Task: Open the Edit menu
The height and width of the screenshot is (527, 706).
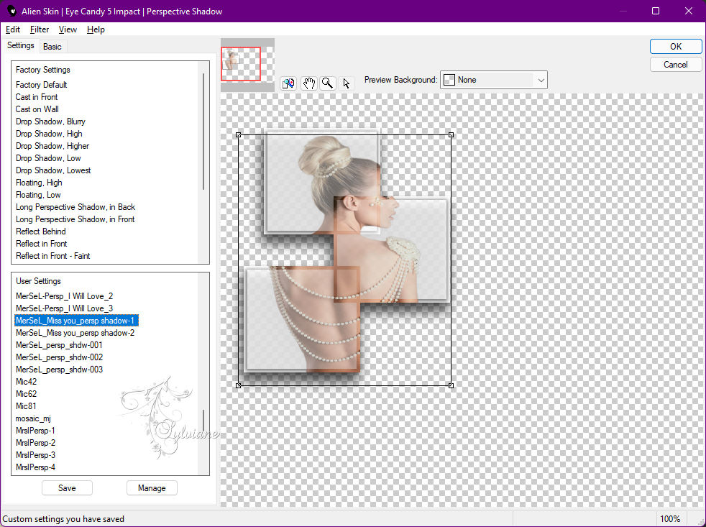Action: tap(13, 29)
